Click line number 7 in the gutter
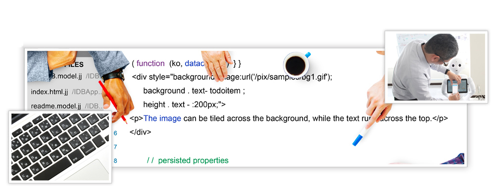 pos(115,147)
